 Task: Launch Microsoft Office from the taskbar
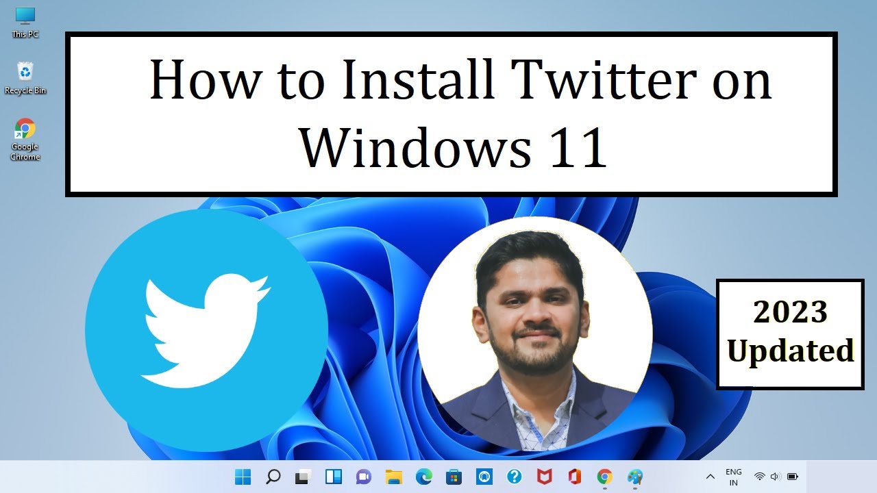(x=574, y=477)
